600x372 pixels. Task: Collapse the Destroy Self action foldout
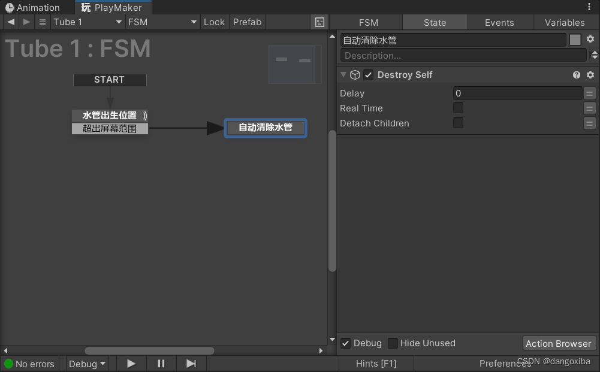coord(343,74)
